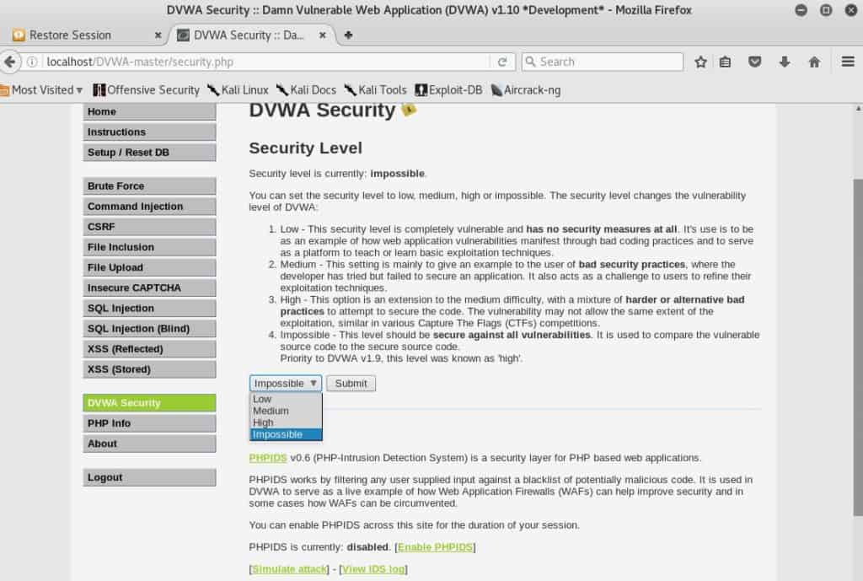Open the Firefox hamburger menu
The image size is (863, 581).
[x=848, y=62]
